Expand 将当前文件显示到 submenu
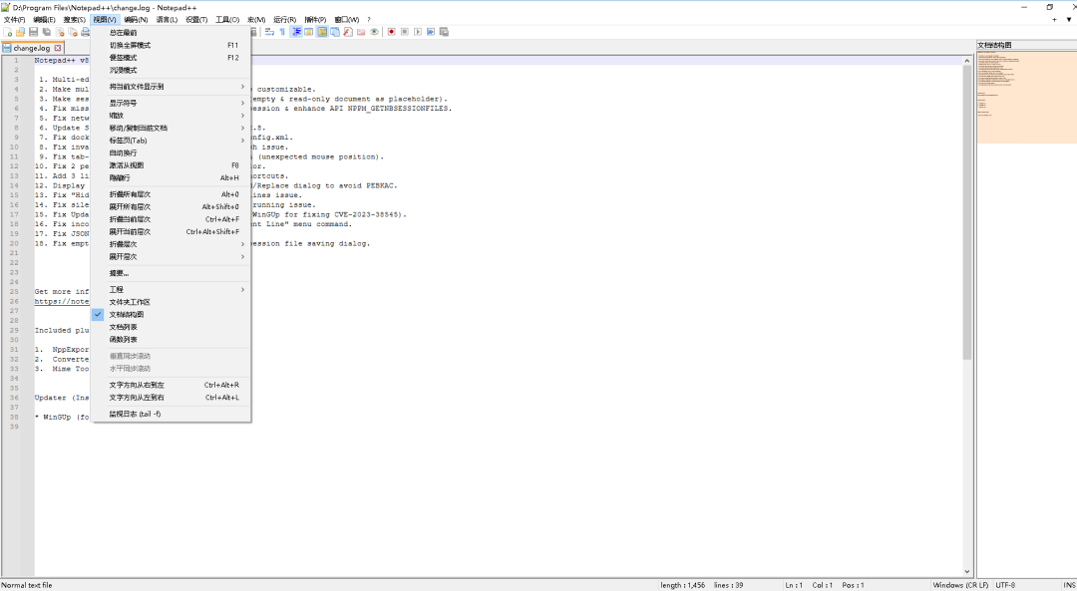This screenshot has height=591, width=1077. click(x=172, y=87)
